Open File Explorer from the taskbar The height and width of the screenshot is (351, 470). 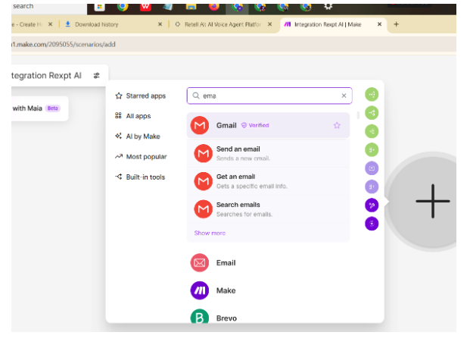coord(191,7)
